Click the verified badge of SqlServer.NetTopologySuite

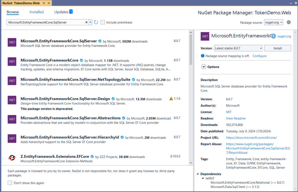click(133, 80)
